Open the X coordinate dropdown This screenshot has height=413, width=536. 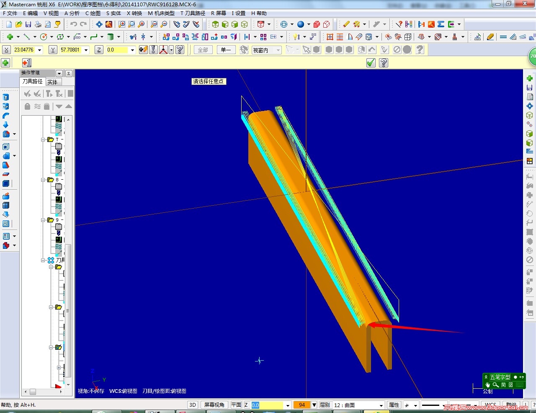pos(40,50)
